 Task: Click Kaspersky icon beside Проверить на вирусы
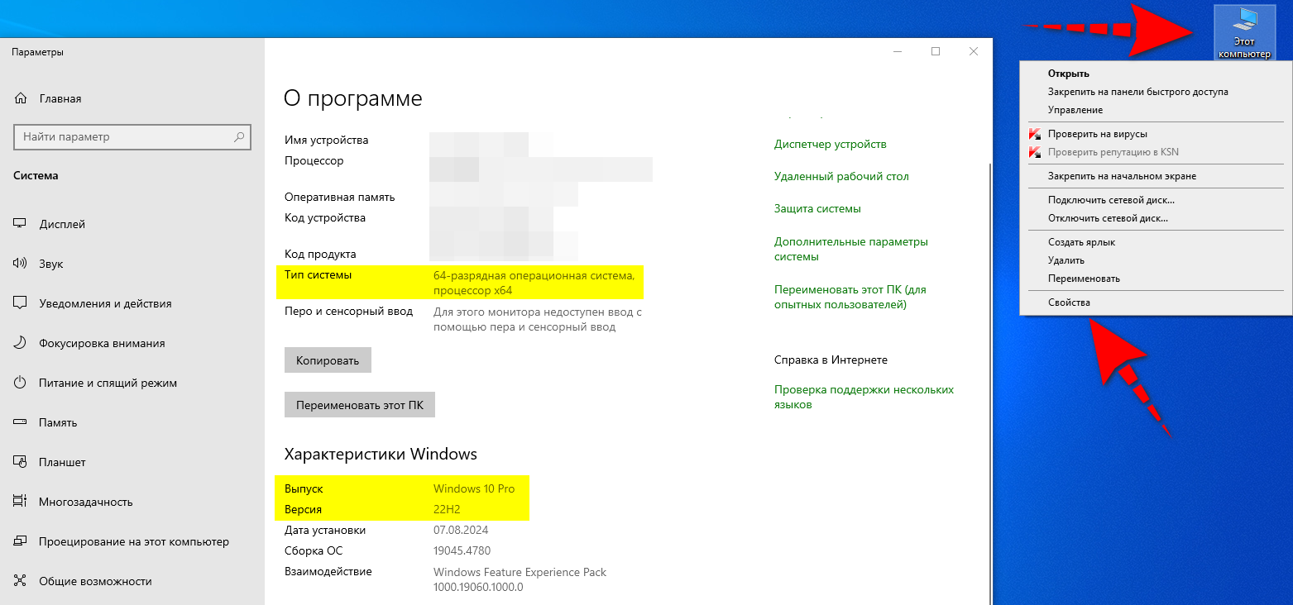point(1034,134)
